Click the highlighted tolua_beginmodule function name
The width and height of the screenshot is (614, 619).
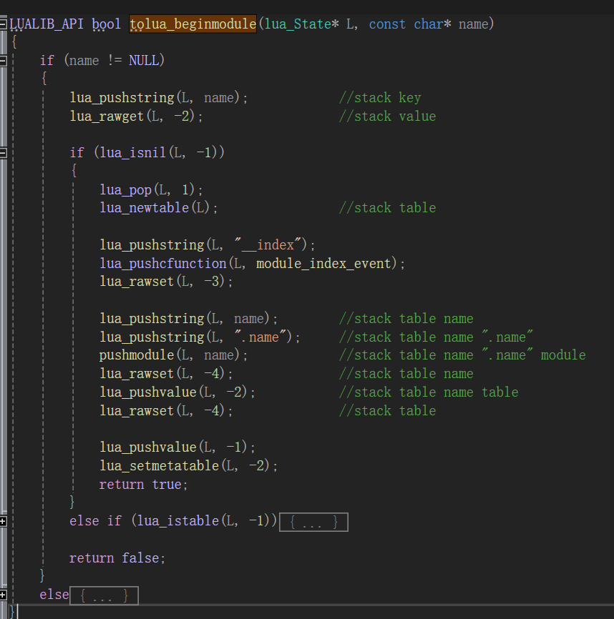point(193,24)
